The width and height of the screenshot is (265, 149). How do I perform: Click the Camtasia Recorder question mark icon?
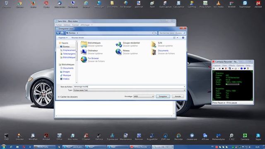[x=248, y=69]
